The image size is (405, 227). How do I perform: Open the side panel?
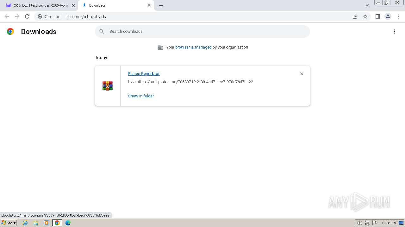coord(377,16)
